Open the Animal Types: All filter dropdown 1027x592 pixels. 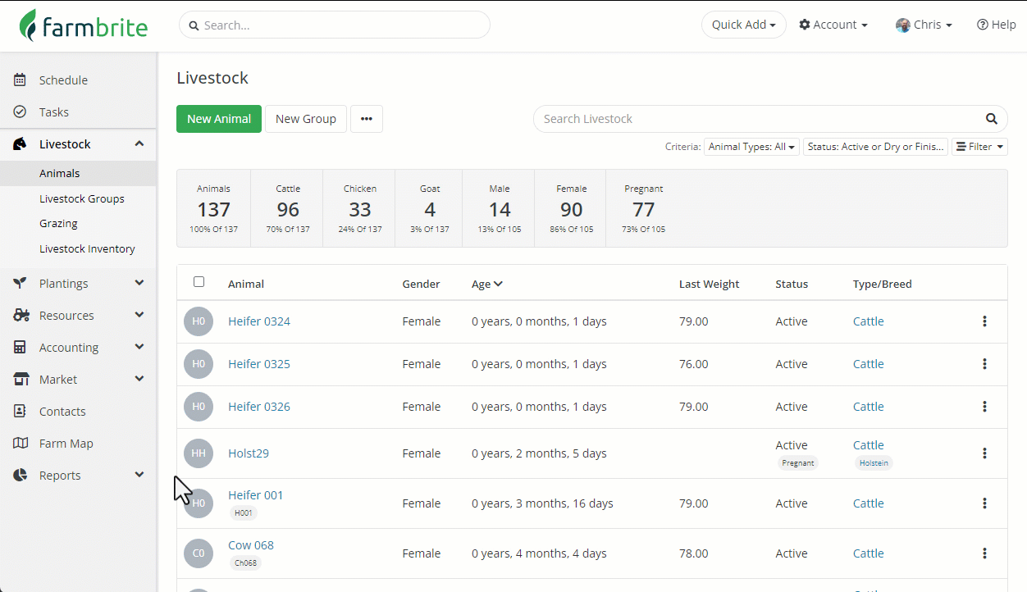coord(751,147)
